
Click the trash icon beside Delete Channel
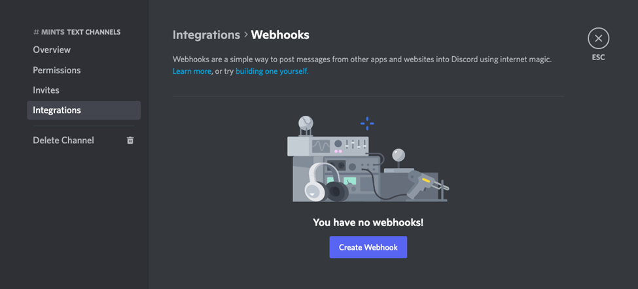pyautogui.click(x=130, y=140)
